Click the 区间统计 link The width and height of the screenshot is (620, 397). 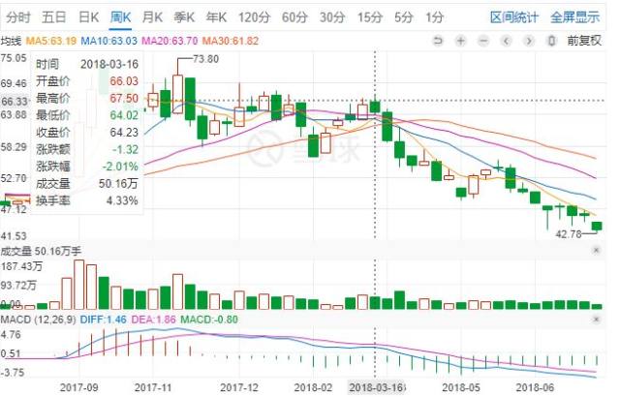coord(514,16)
